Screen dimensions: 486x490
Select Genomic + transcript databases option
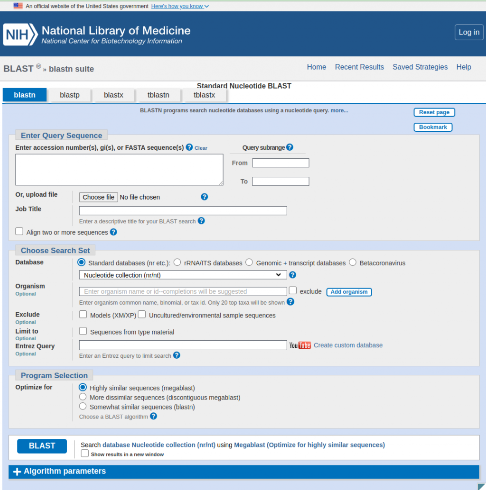point(249,263)
